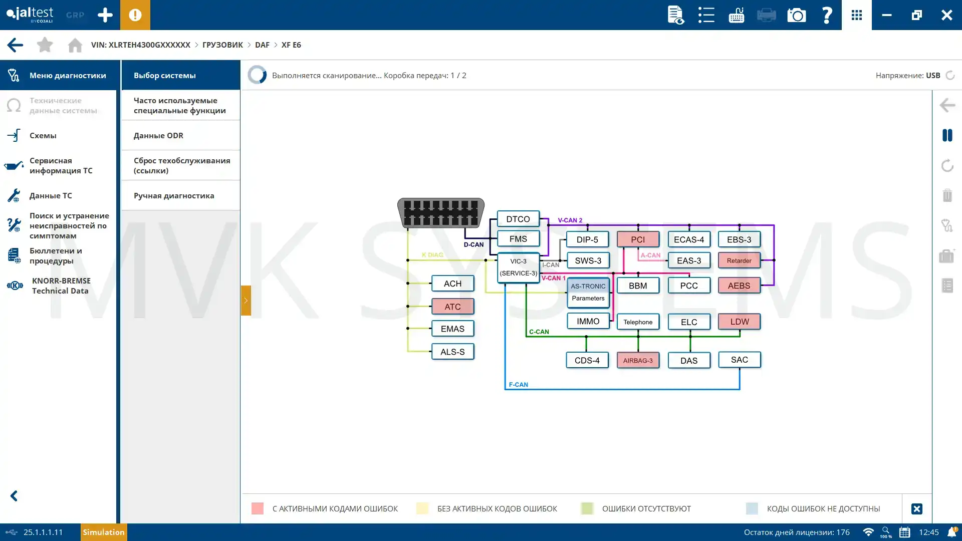
Task: Open Выбор системы tab
Action: (x=180, y=75)
